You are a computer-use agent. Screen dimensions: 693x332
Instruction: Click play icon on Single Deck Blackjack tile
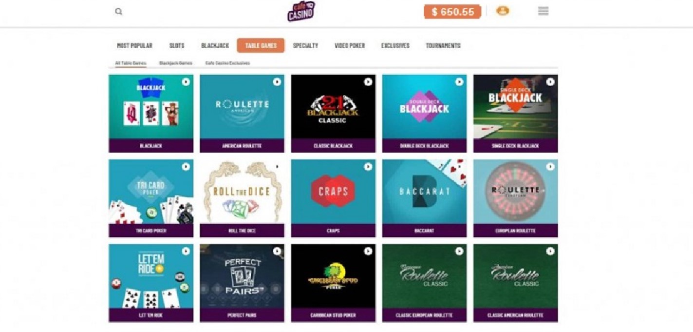tap(550, 82)
